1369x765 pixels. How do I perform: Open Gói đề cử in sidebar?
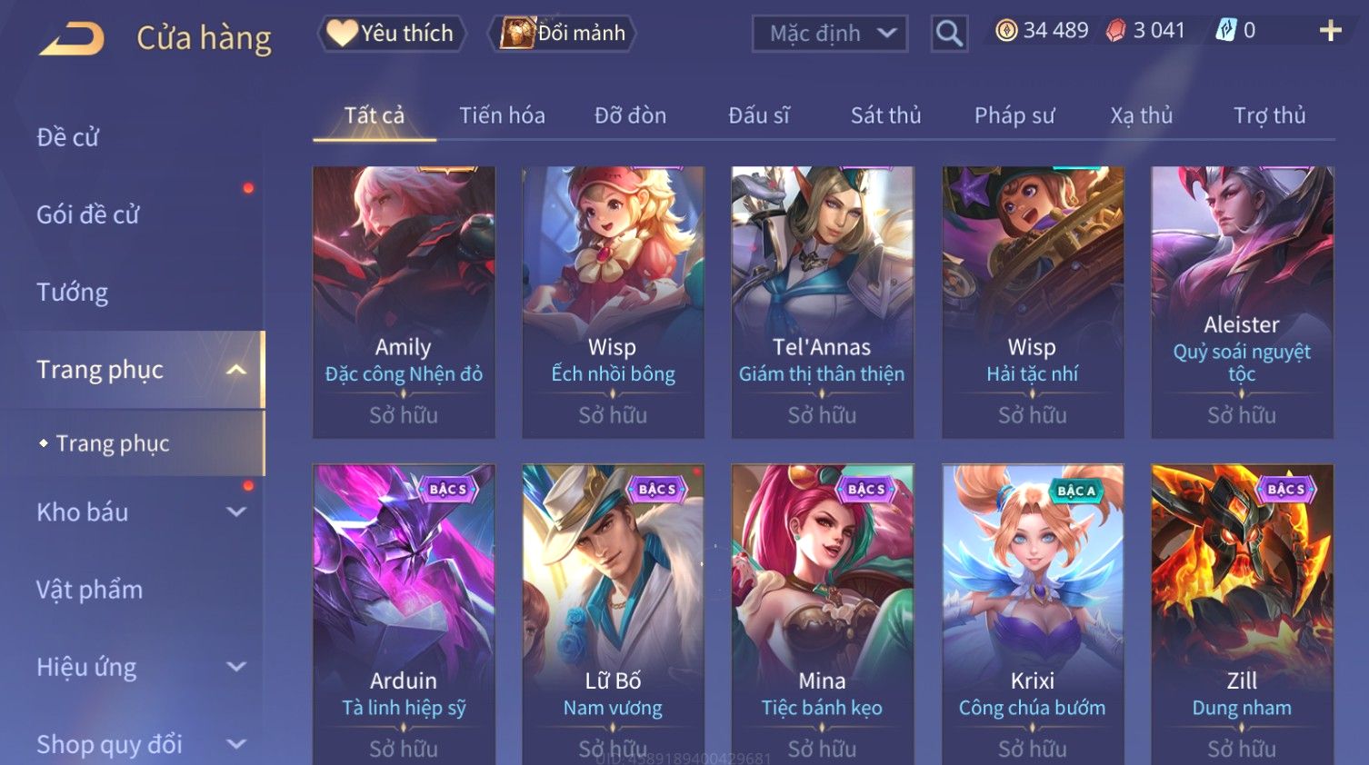(88, 215)
